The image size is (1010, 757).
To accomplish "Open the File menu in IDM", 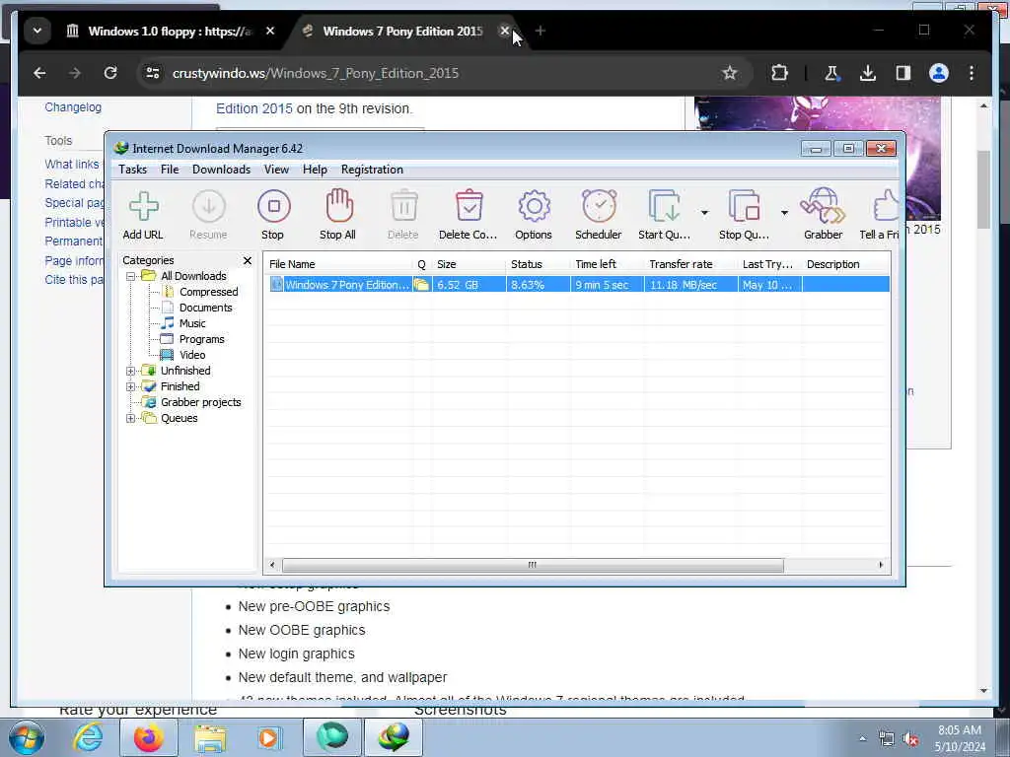I will [x=170, y=170].
